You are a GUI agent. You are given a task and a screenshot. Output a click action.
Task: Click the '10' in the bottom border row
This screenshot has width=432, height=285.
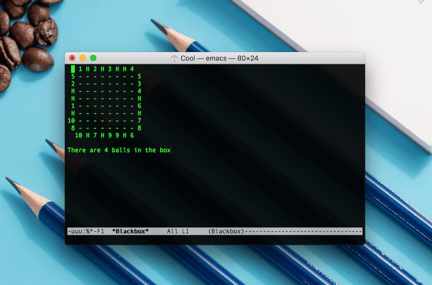78,135
